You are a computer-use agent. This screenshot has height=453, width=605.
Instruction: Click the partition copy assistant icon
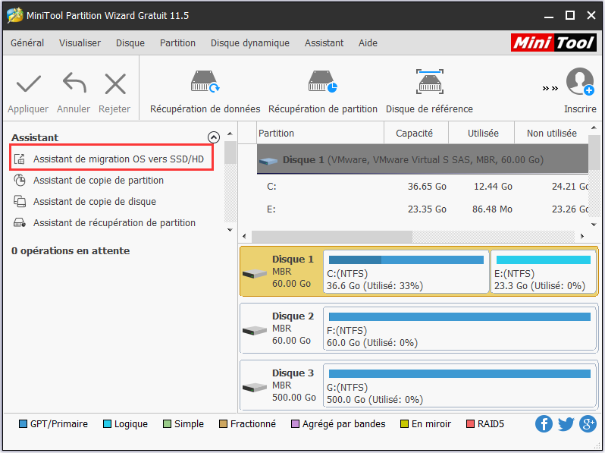19,180
